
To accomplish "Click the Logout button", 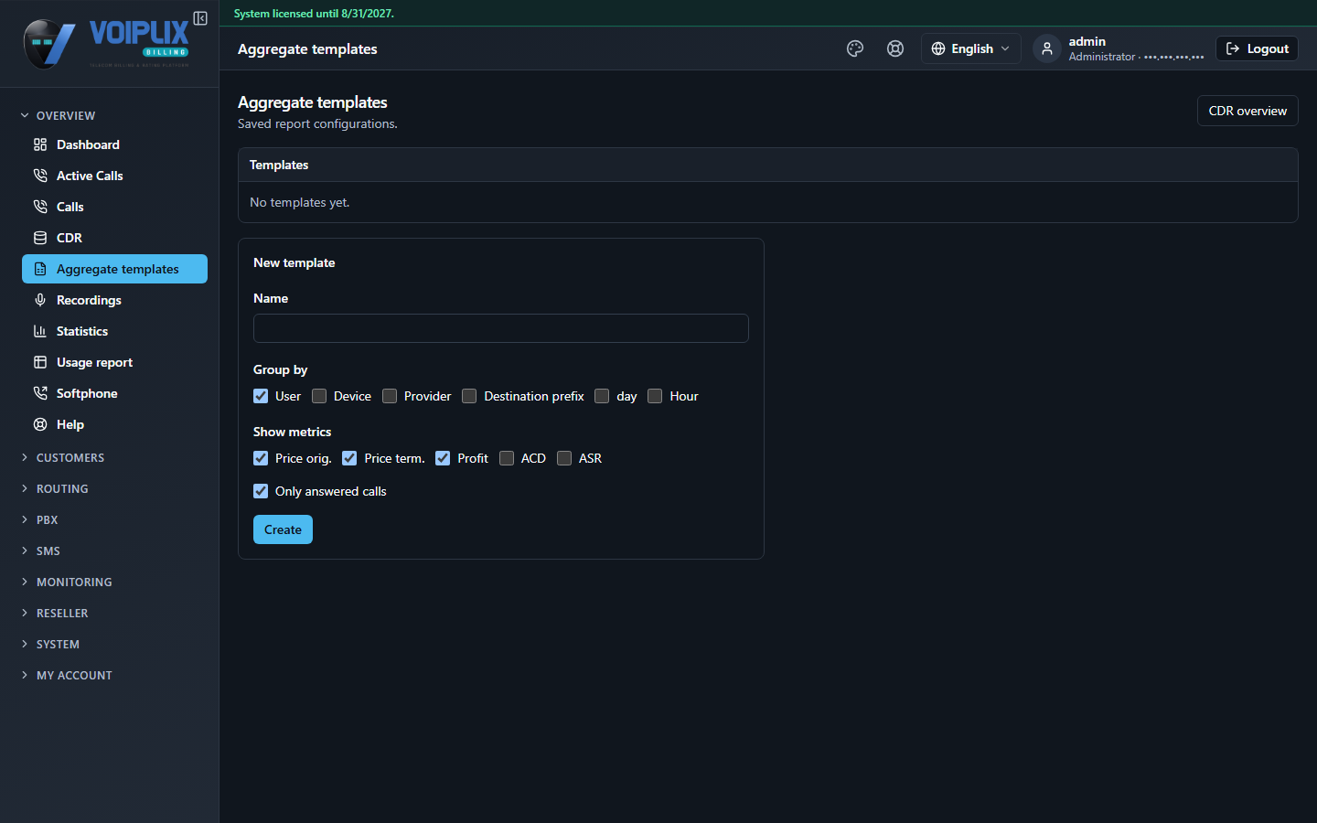I will point(1257,48).
